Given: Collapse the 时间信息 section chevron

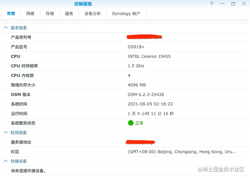Looking at the screenshot, I should click(x=6, y=132).
